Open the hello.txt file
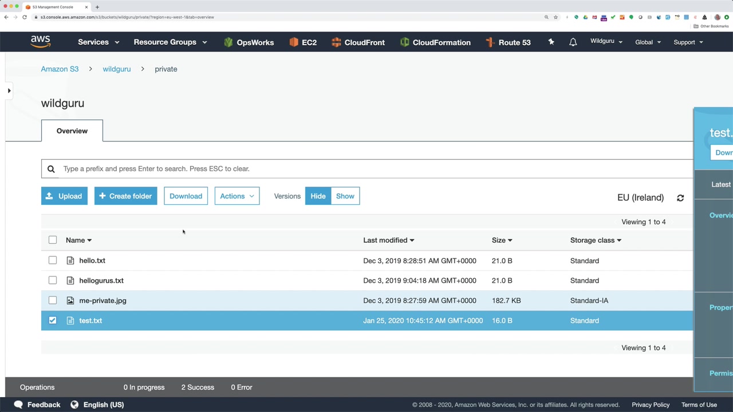Viewport: 733px width, 412px height. [x=92, y=261]
